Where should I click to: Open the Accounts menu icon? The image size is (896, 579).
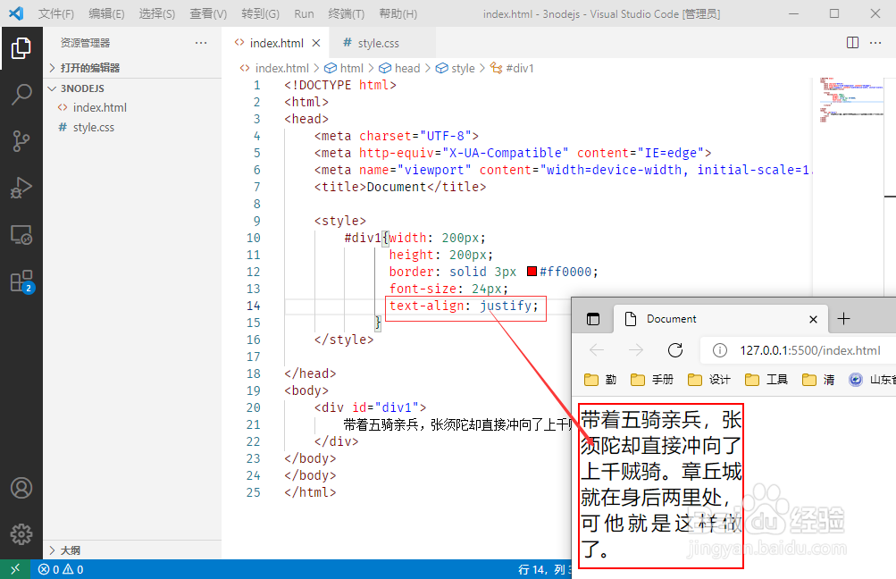21,488
